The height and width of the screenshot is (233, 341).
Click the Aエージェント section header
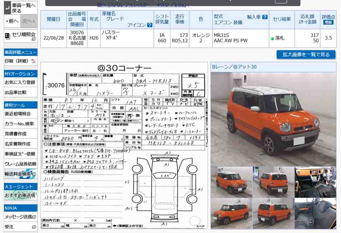coord(21,187)
